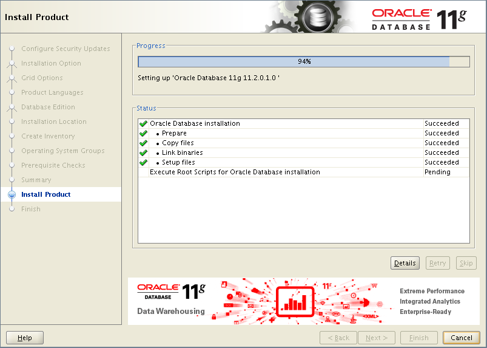Click the Extreme Performance banner text
Screen dimensions: 487x348
[432, 291]
